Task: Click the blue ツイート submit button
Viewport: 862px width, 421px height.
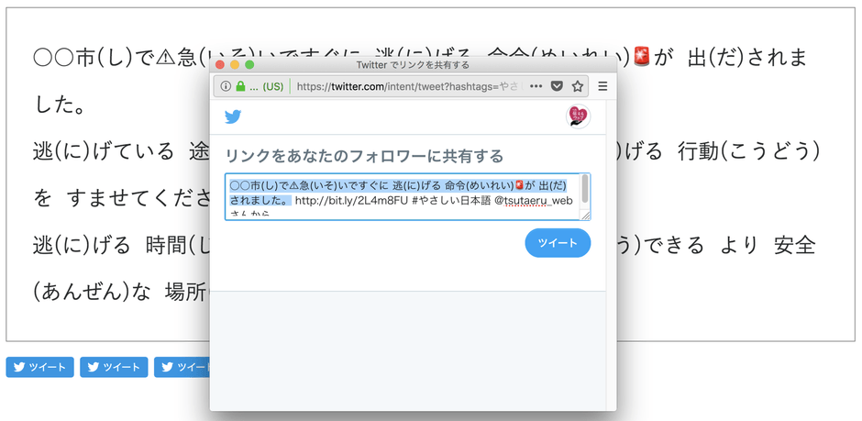Action: point(558,243)
